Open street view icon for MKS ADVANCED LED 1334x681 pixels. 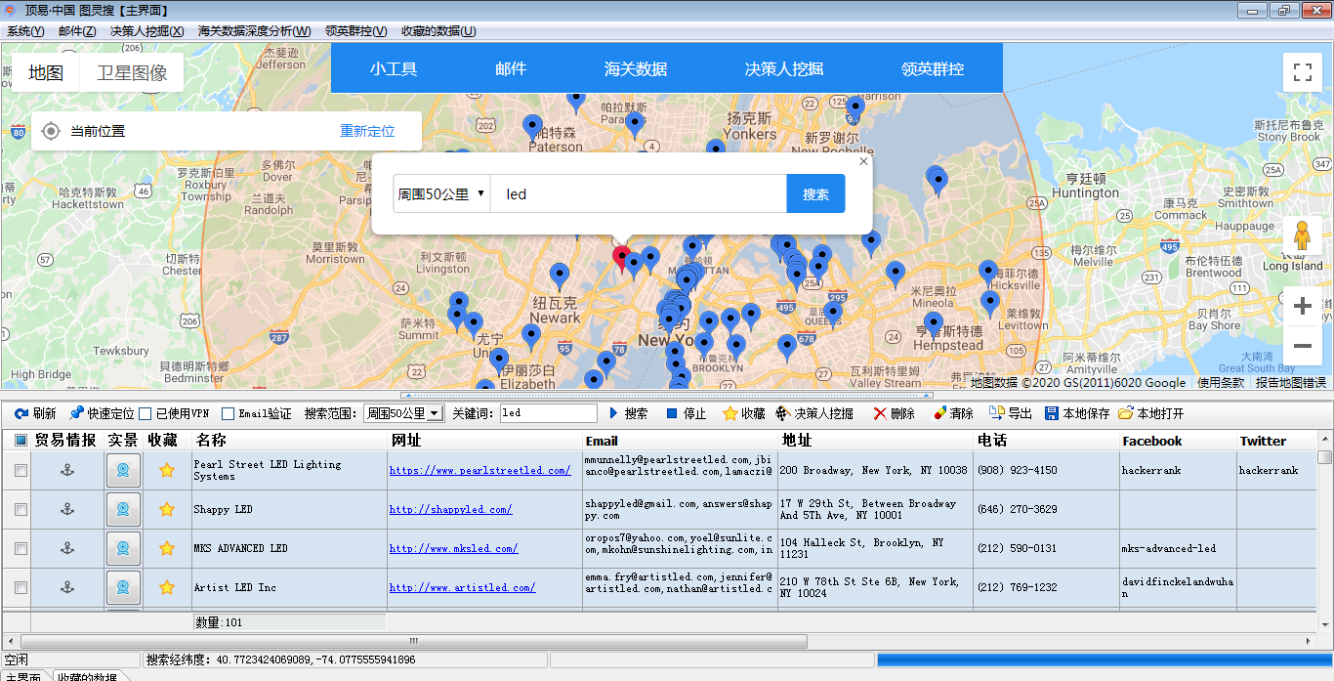(123, 548)
